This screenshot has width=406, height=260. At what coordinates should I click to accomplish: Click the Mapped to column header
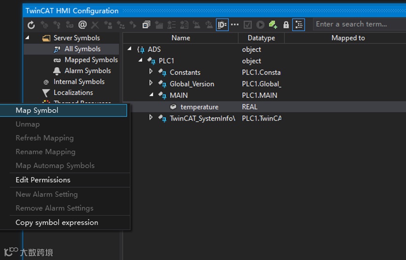tap(348, 38)
